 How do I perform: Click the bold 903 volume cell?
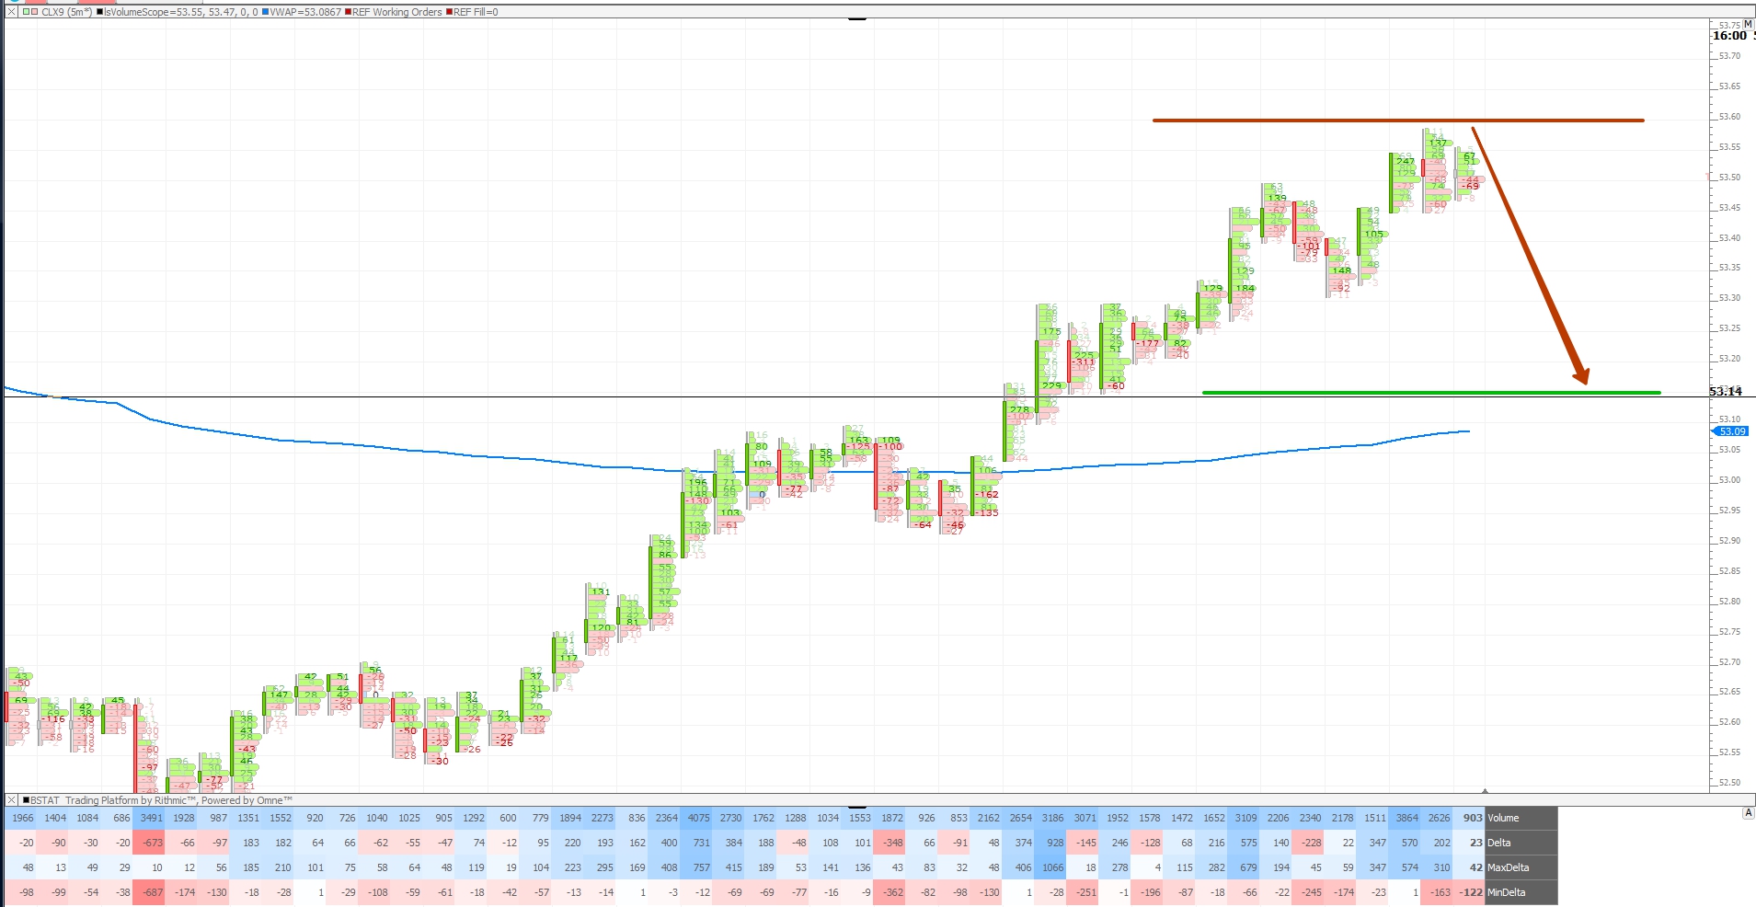point(1470,818)
